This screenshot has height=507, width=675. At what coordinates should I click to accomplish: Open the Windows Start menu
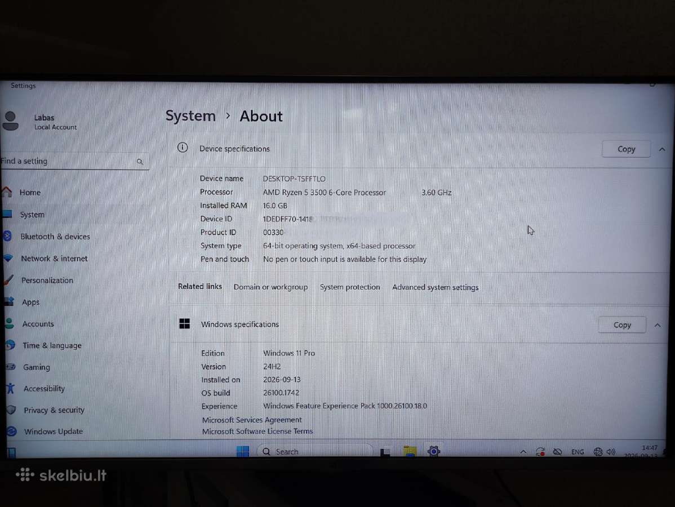(x=243, y=451)
